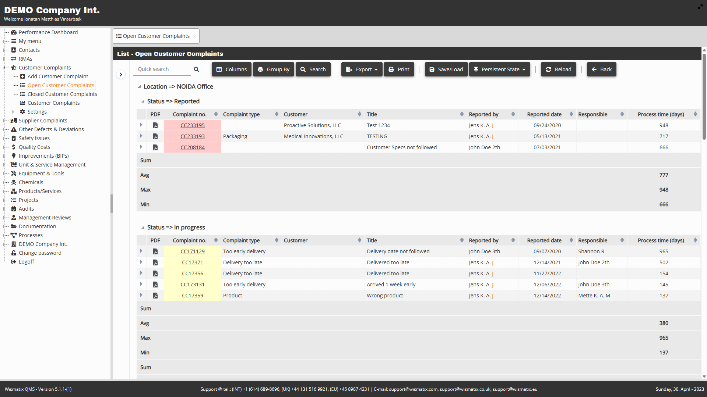This screenshot has width=707, height=397.
Task: Expand the side panel chevron button
Action: (121, 75)
